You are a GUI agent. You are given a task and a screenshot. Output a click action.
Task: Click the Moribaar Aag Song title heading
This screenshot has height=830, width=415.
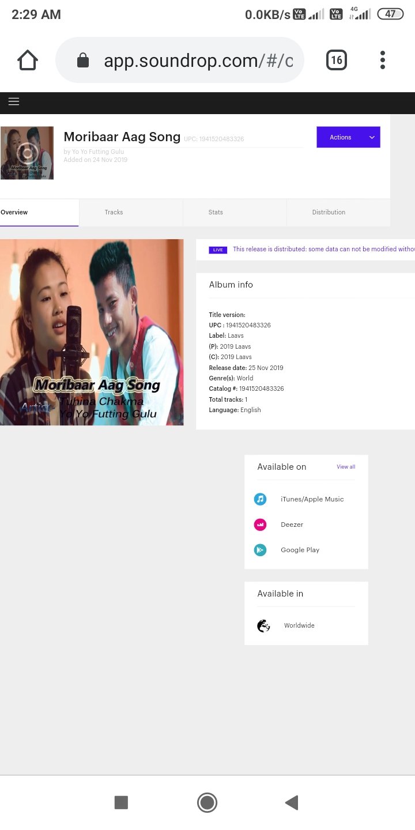tap(122, 137)
